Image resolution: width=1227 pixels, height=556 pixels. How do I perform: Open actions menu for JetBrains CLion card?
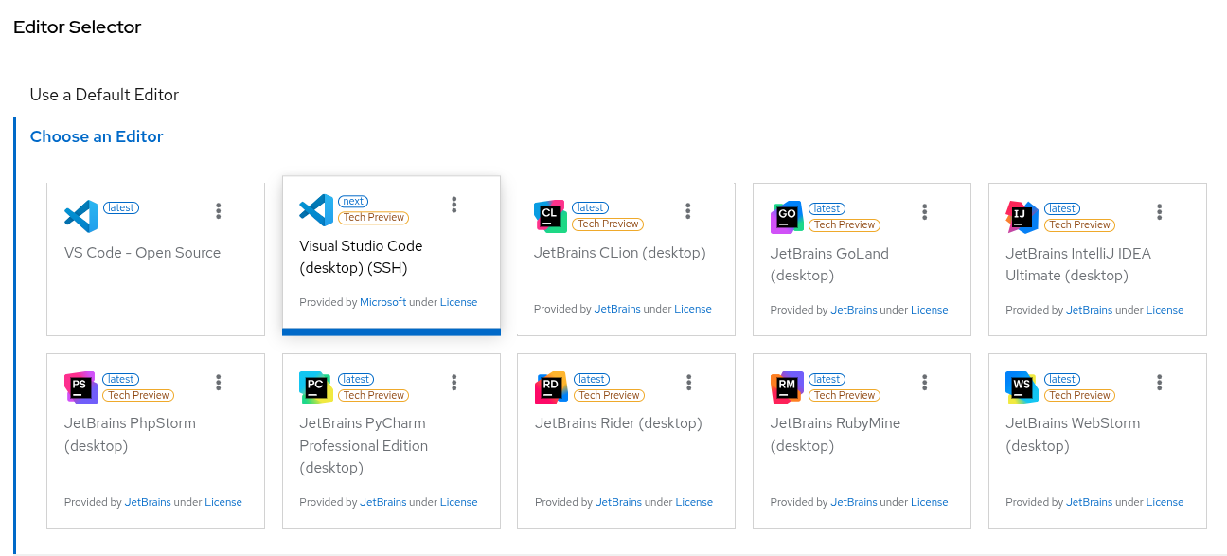coord(688,211)
